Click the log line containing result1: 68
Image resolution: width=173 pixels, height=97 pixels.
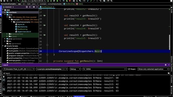pos(63,78)
